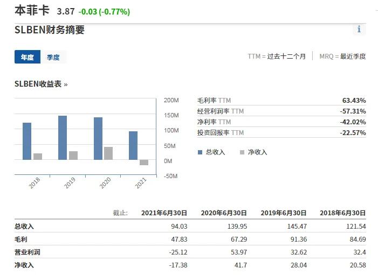378x275 pixels.
Task: Click the 20.58 cell
Action: click(x=358, y=265)
